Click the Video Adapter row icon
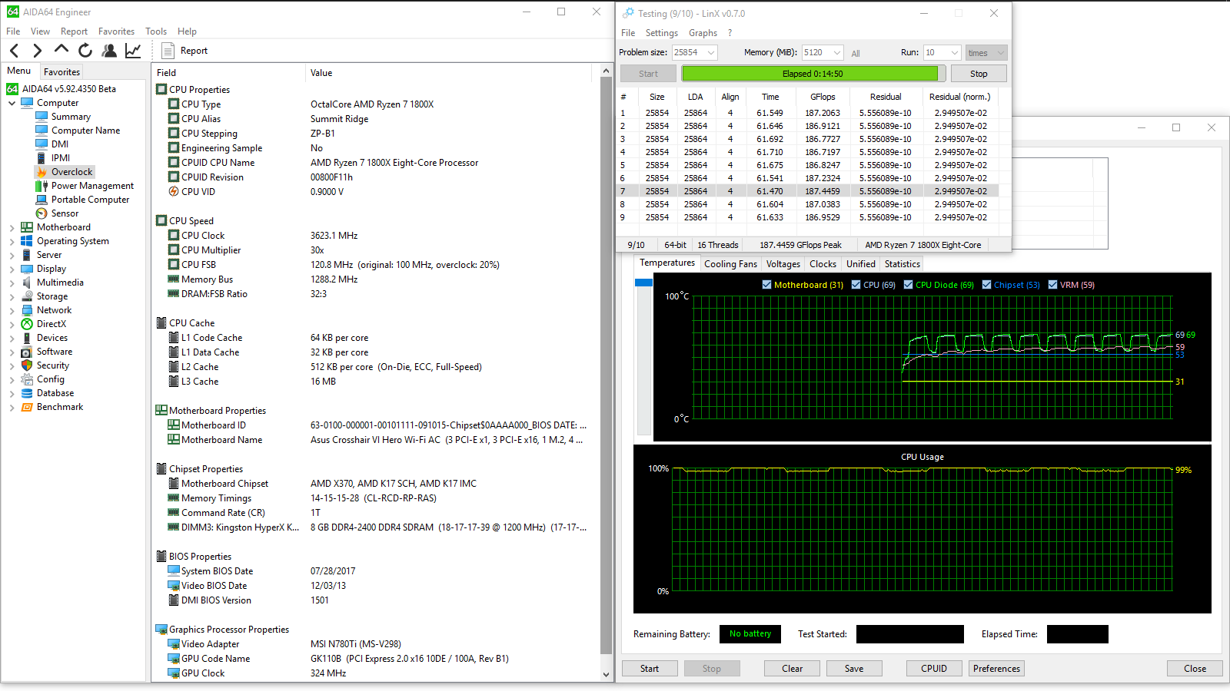Screen dimensions: 1230x691 pos(174,644)
